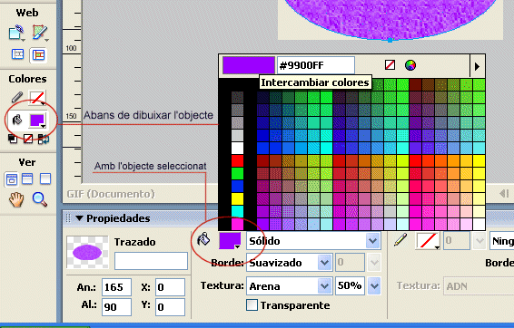Click the Propiedades panel gripper handle

pos(68,218)
